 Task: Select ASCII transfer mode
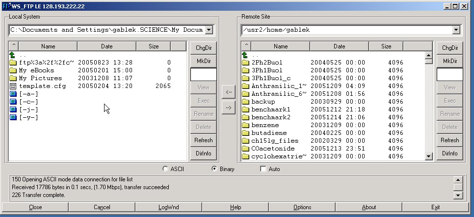coord(165,169)
